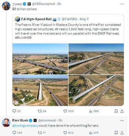Visit the @elonmusk profile handle
Viewport: 129px width, 136px height.
(47, 120)
